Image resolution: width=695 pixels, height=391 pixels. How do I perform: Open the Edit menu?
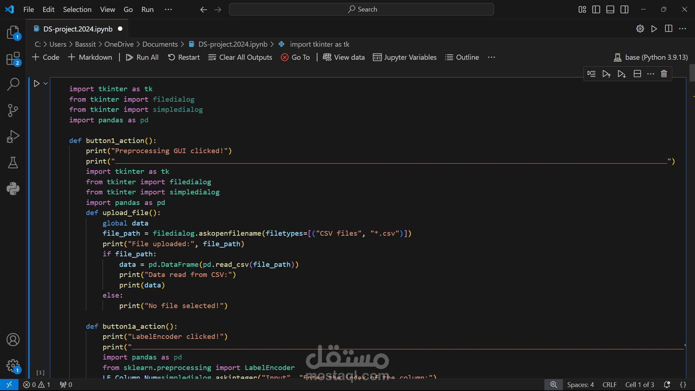point(49,9)
